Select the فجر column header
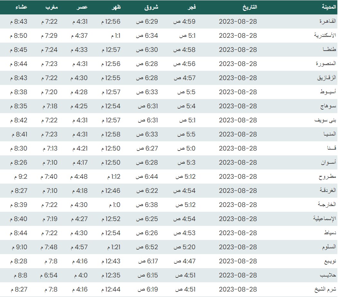This screenshot has height=297, width=338. click(x=192, y=7)
